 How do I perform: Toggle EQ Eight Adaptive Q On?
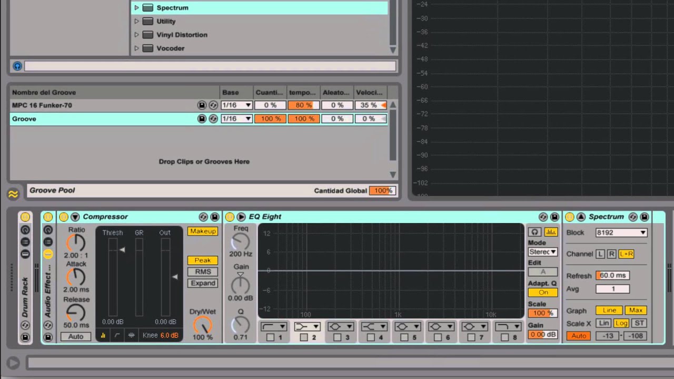coord(543,293)
